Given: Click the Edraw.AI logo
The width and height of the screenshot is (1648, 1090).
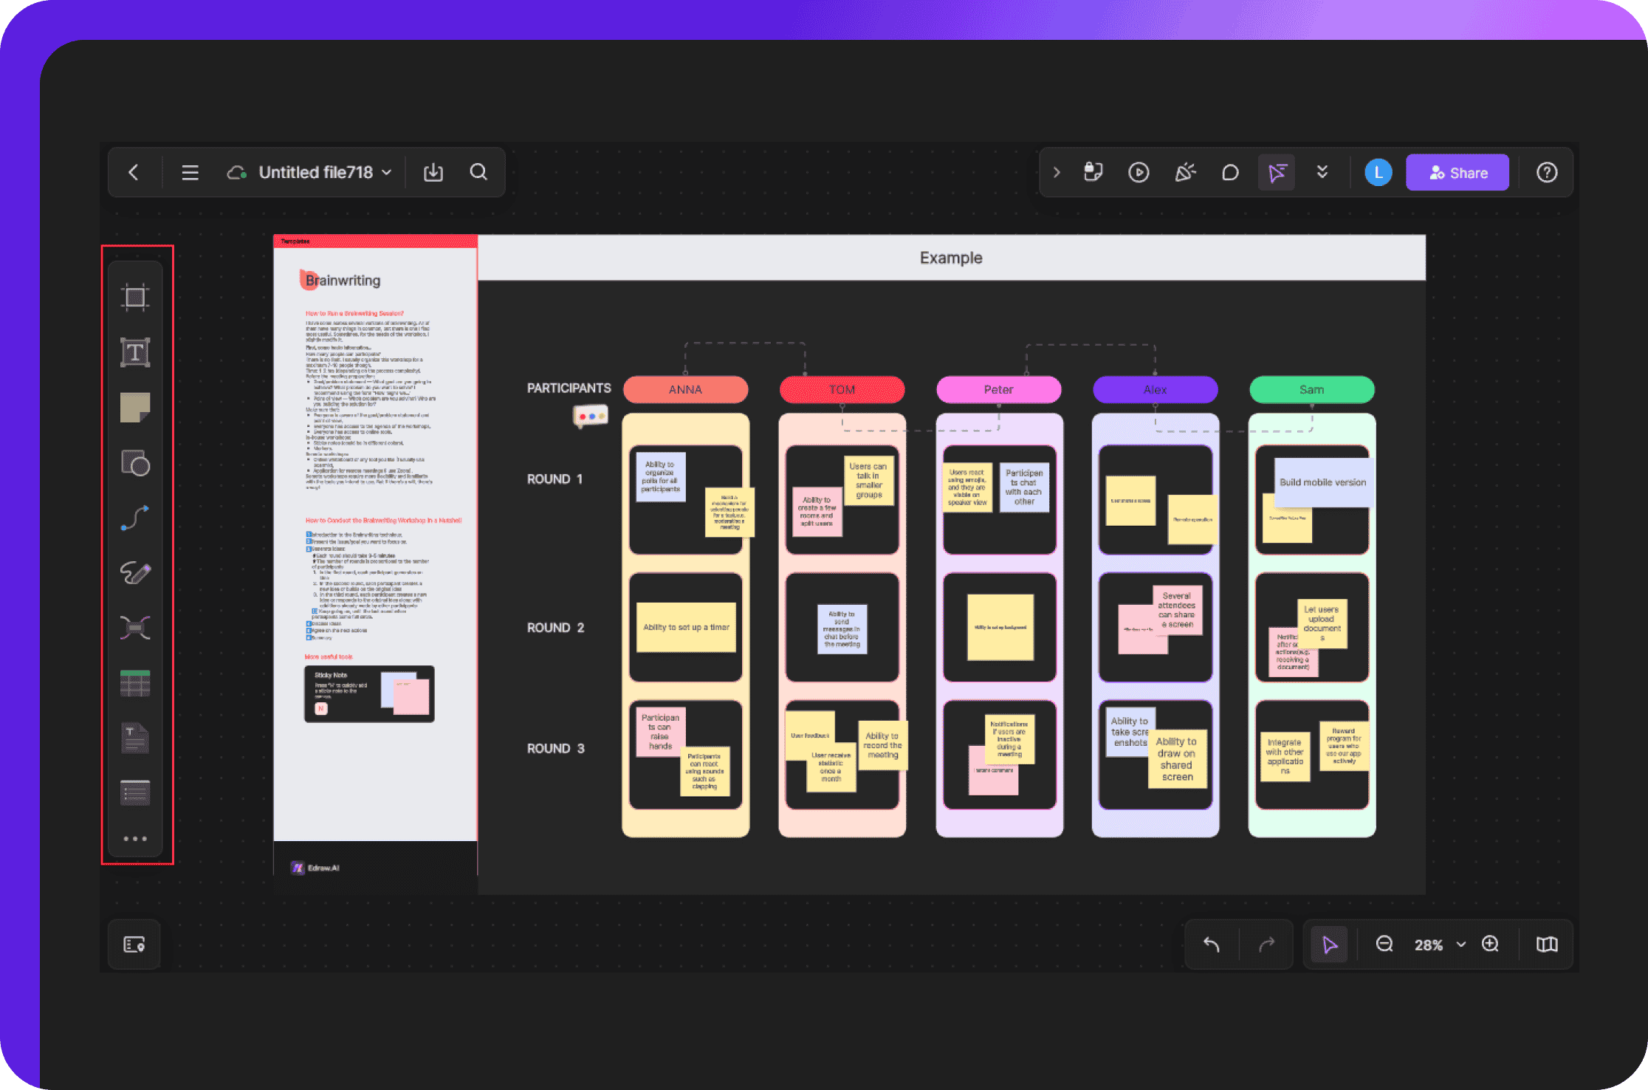Looking at the screenshot, I should [x=315, y=868].
